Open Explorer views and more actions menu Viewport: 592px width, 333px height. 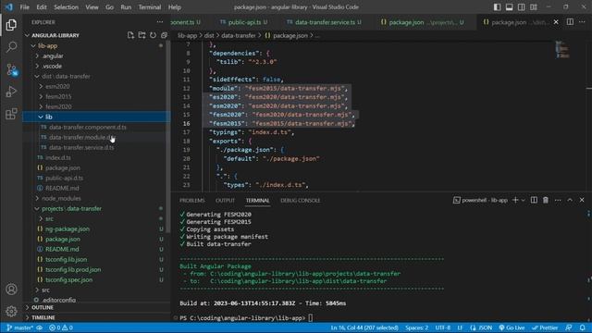tap(160, 22)
